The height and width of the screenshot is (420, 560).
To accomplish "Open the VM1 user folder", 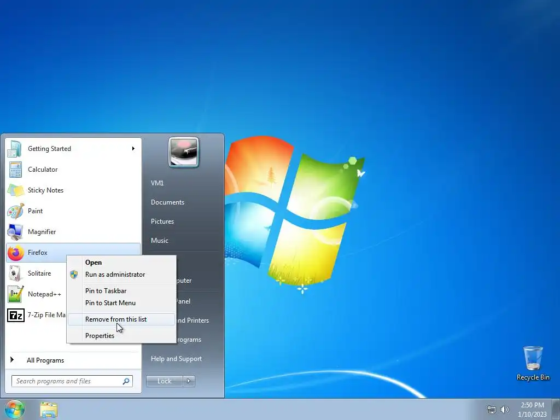I will [x=157, y=183].
